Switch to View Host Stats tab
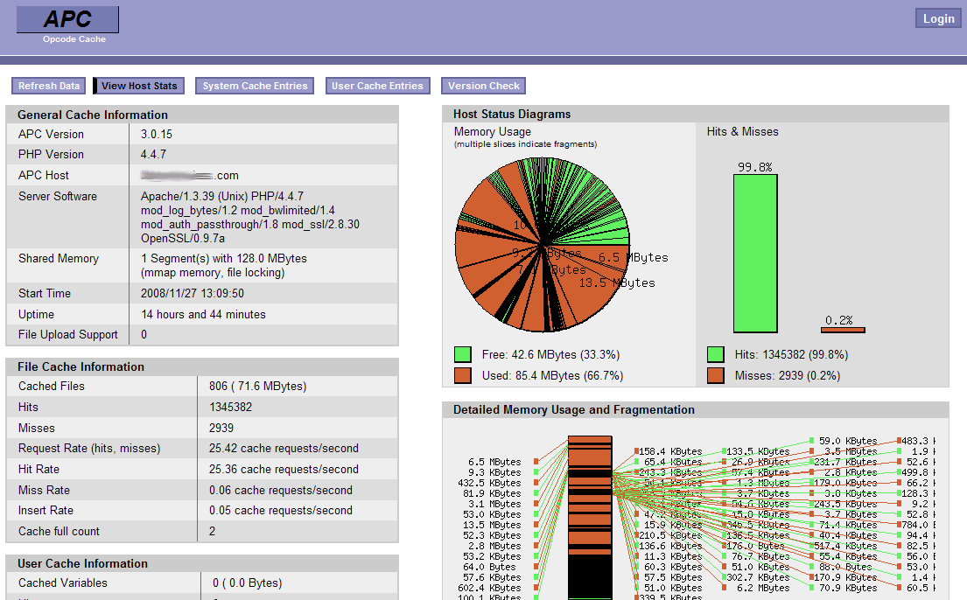967x600 pixels. tap(139, 86)
